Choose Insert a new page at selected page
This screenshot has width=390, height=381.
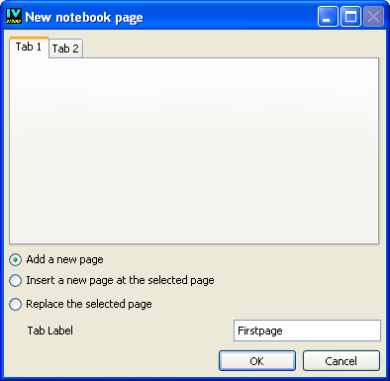(16, 281)
